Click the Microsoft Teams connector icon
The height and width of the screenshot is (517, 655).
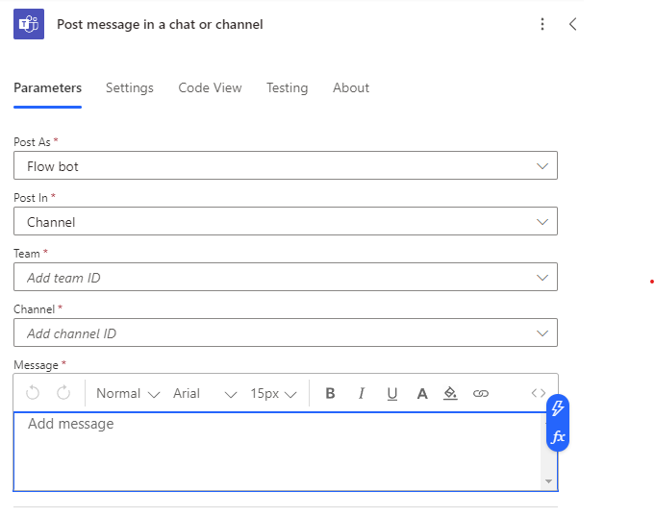[x=29, y=24]
